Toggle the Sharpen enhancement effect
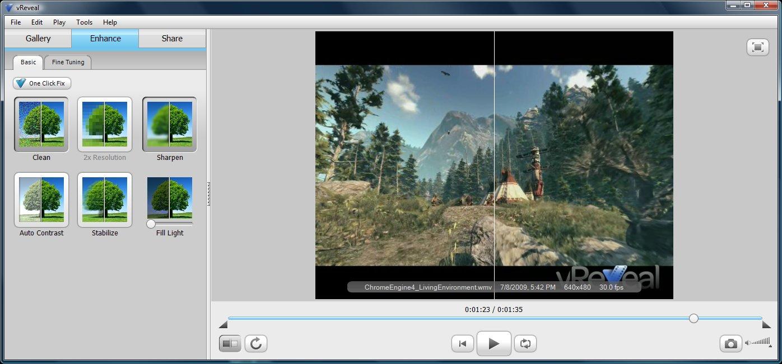The width and height of the screenshot is (782, 364). [x=169, y=124]
